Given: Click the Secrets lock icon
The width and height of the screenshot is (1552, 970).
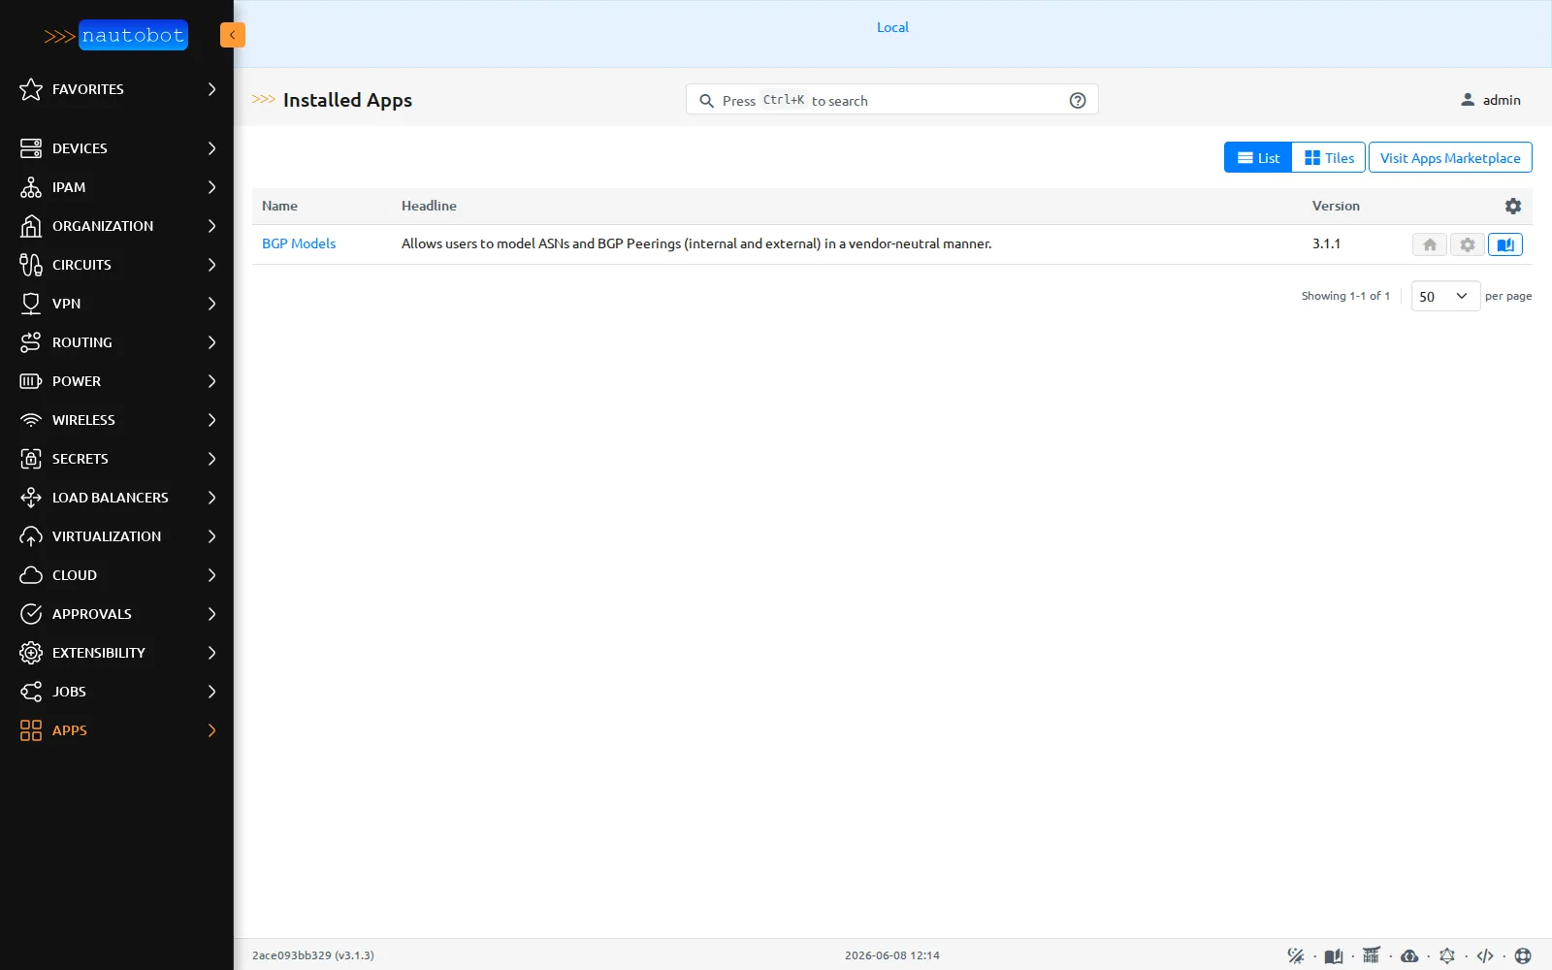Looking at the screenshot, I should [x=31, y=459].
